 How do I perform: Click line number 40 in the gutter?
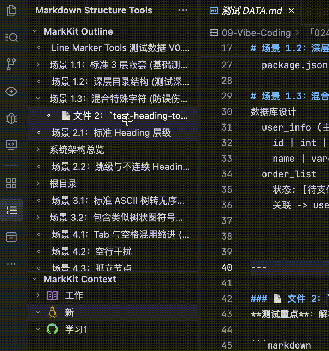click(227, 267)
